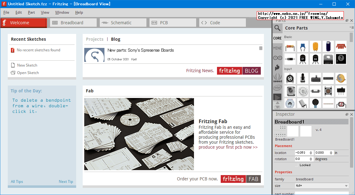Click inside the part number input field

coord(320,193)
